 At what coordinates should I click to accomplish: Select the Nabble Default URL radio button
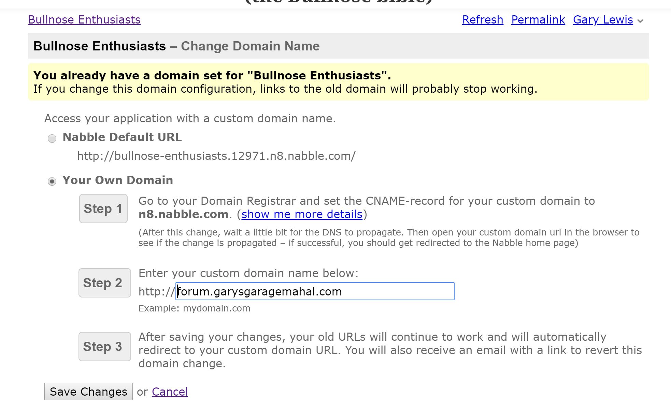(x=52, y=138)
